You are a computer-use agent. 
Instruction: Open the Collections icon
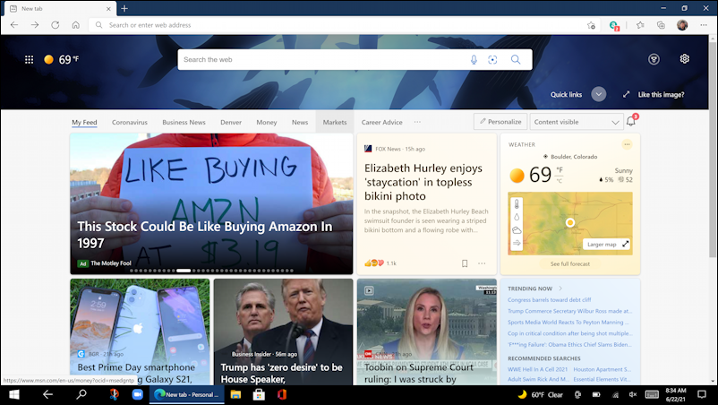click(661, 25)
